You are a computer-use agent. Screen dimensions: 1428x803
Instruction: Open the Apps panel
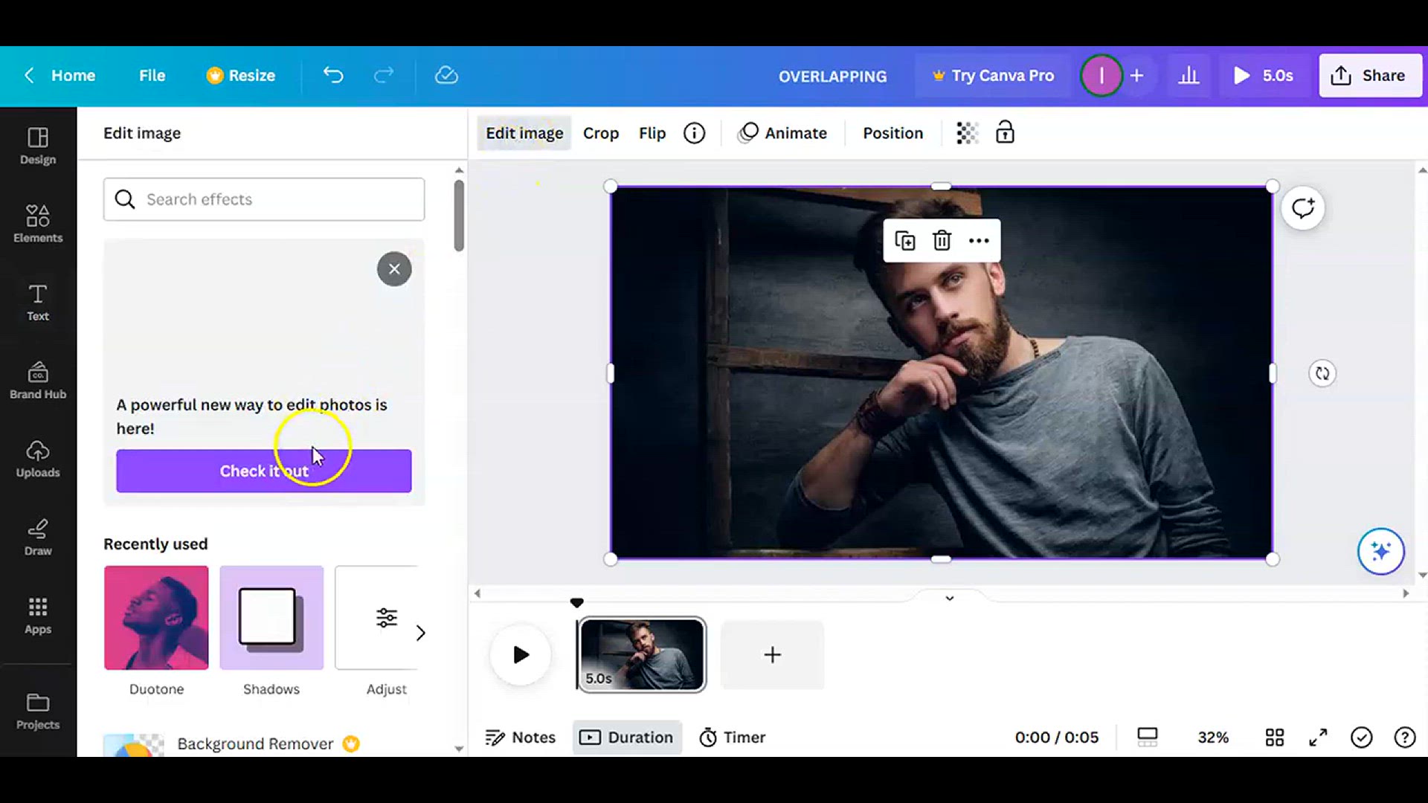coord(38,616)
